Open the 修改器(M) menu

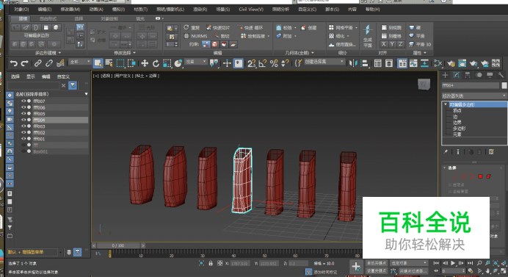pos(70,10)
